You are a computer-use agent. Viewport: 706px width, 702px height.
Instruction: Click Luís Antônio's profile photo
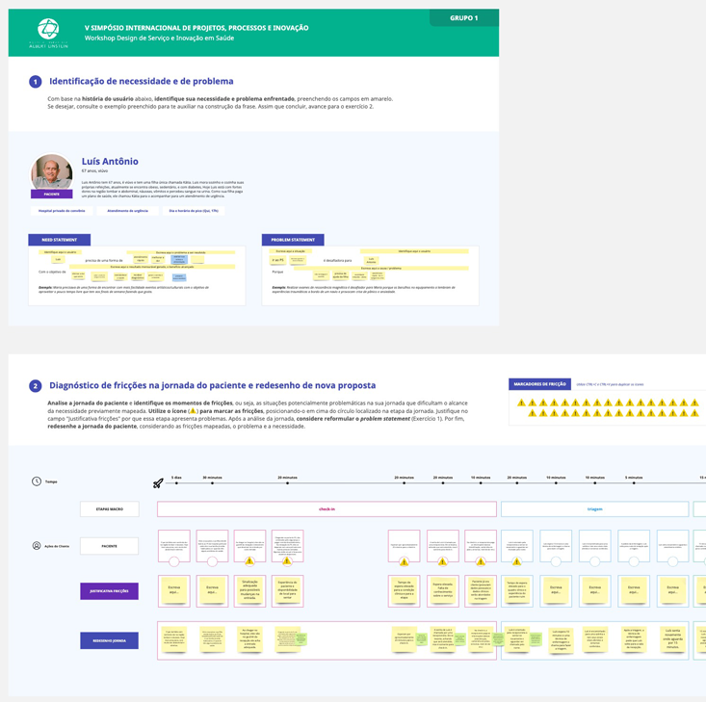click(x=51, y=172)
